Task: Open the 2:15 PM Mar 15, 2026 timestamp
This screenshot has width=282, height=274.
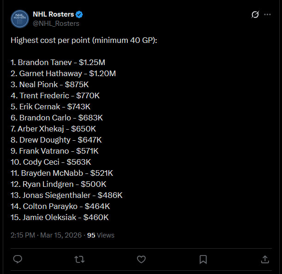Action: click(x=46, y=235)
